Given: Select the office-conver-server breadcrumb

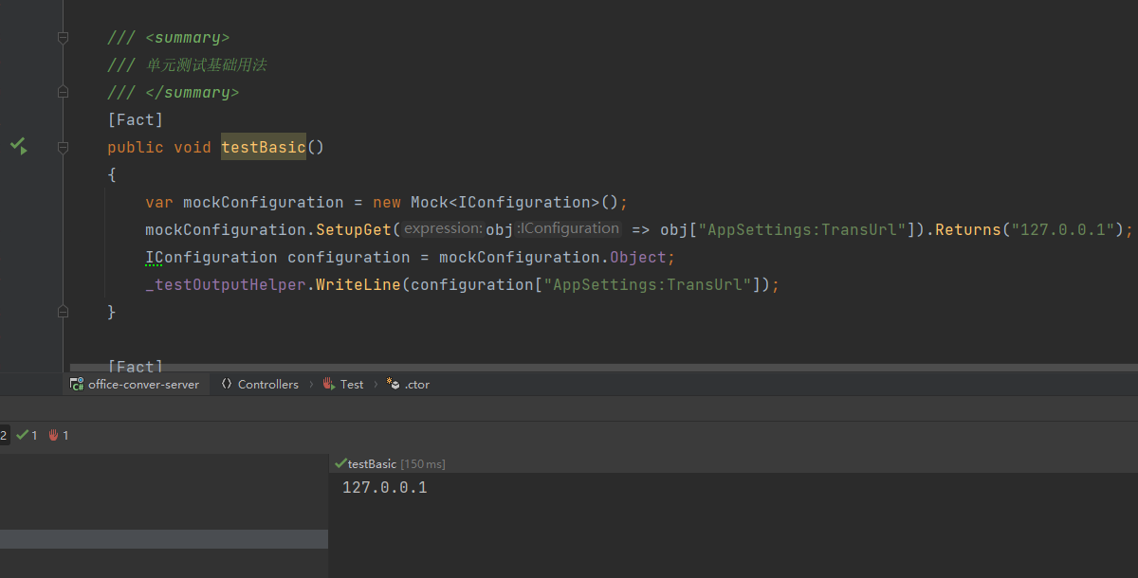Looking at the screenshot, I should 143,384.
